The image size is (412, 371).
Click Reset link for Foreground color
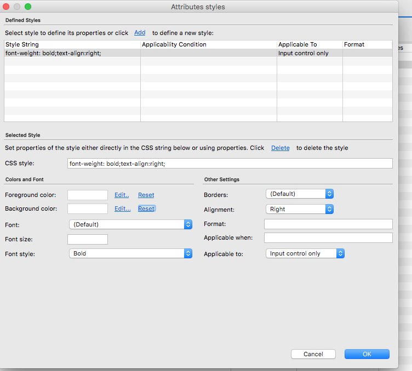click(x=146, y=195)
